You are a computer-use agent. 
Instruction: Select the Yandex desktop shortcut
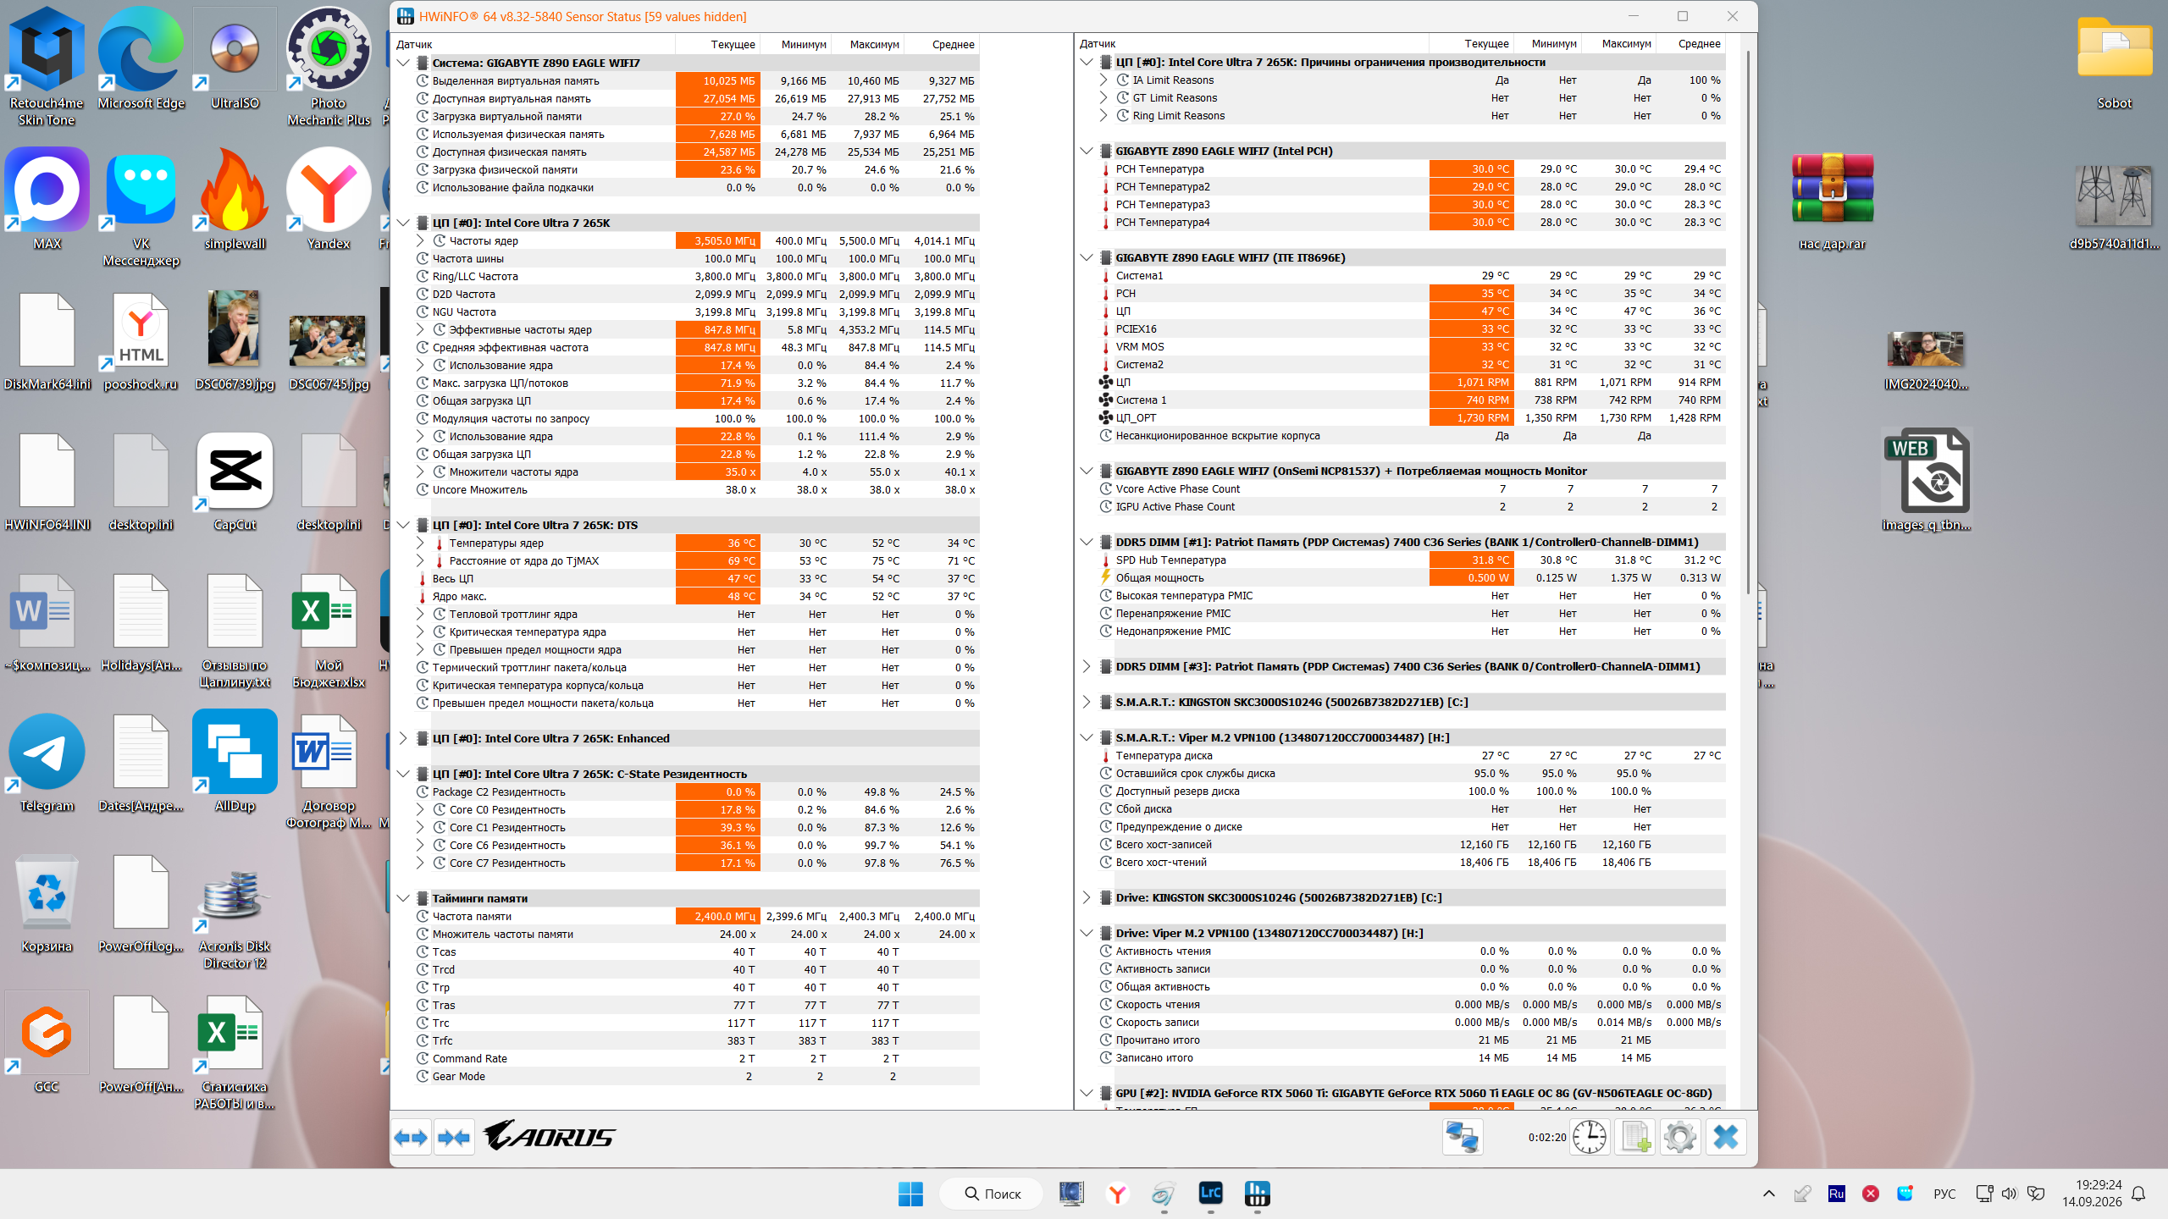tap(329, 199)
